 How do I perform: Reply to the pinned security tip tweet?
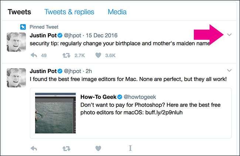[34, 56]
